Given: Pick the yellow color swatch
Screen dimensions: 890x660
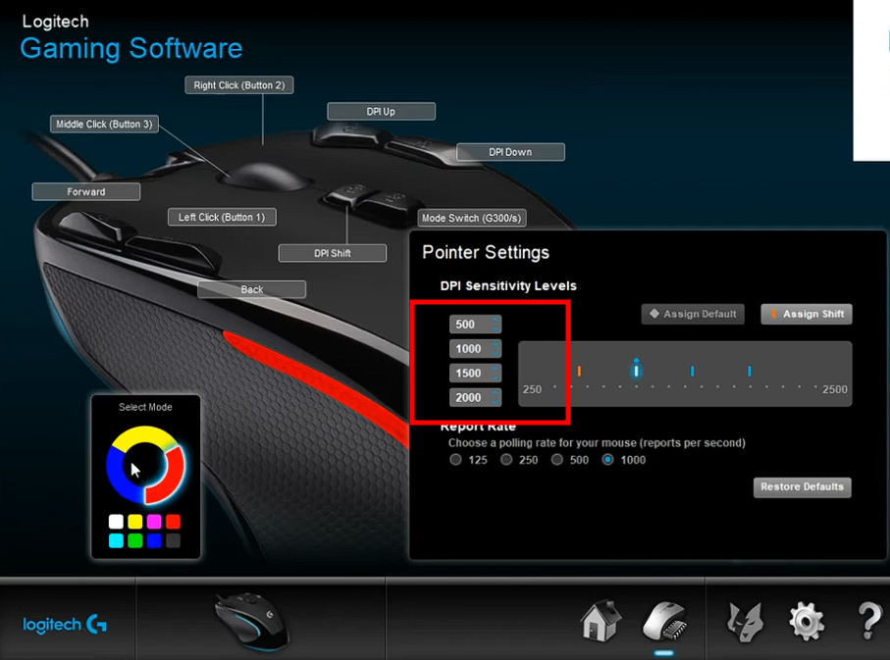Looking at the screenshot, I should pyautogui.click(x=135, y=522).
